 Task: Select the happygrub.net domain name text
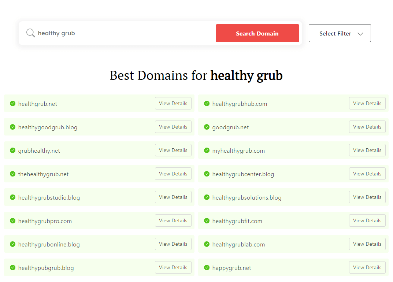pyautogui.click(x=231, y=268)
